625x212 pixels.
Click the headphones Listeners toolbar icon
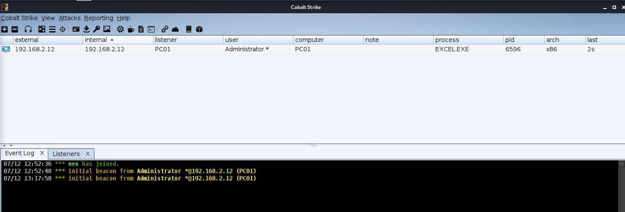pyautogui.click(x=28, y=29)
